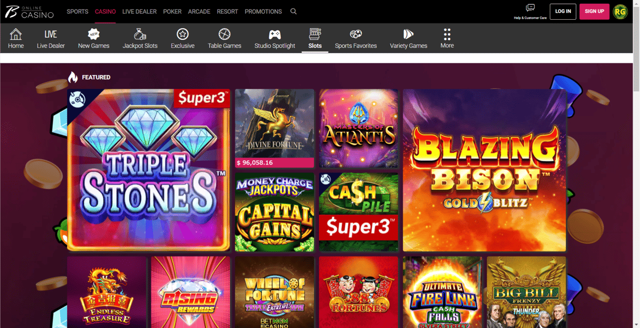
Task: Go to the Live Dealer category icon
Action: click(51, 38)
